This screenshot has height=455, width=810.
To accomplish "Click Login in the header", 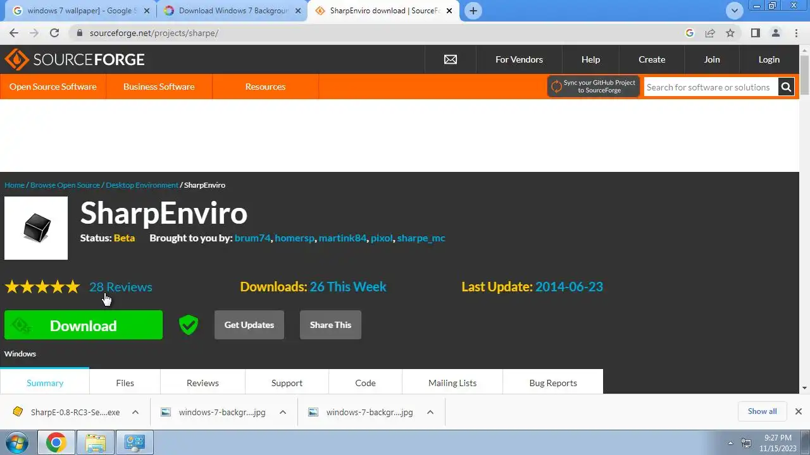I will [769, 59].
